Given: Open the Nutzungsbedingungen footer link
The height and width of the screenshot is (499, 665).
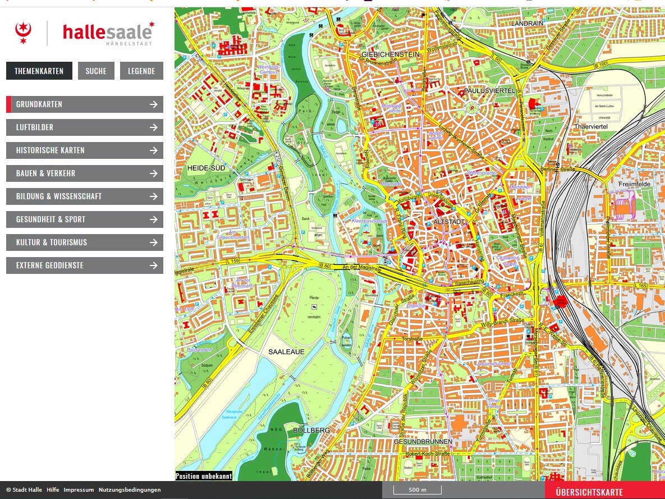Looking at the screenshot, I should click(x=130, y=490).
